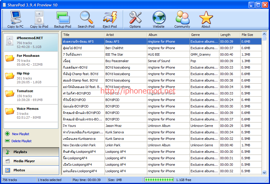This screenshot has height=184, width=270.
Task: Open the Community people icon
Action: (182, 17)
